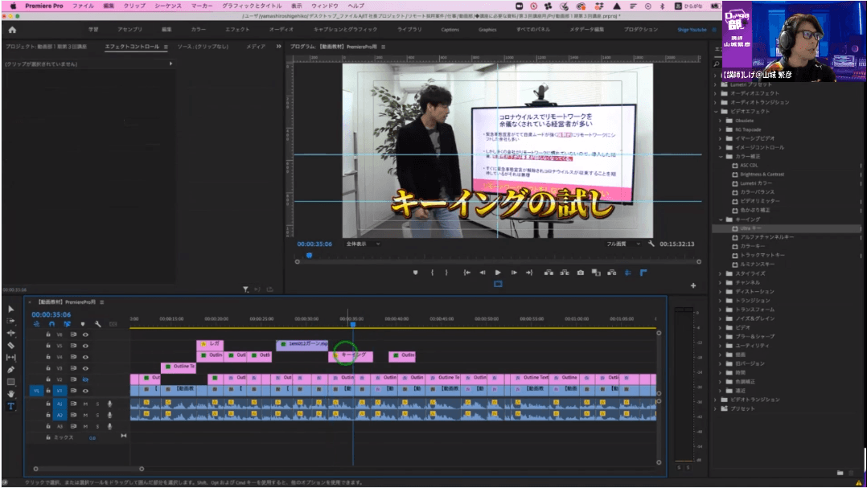Toggle V2 track output eye icon
The width and height of the screenshot is (867, 488).
click(84, 379)
